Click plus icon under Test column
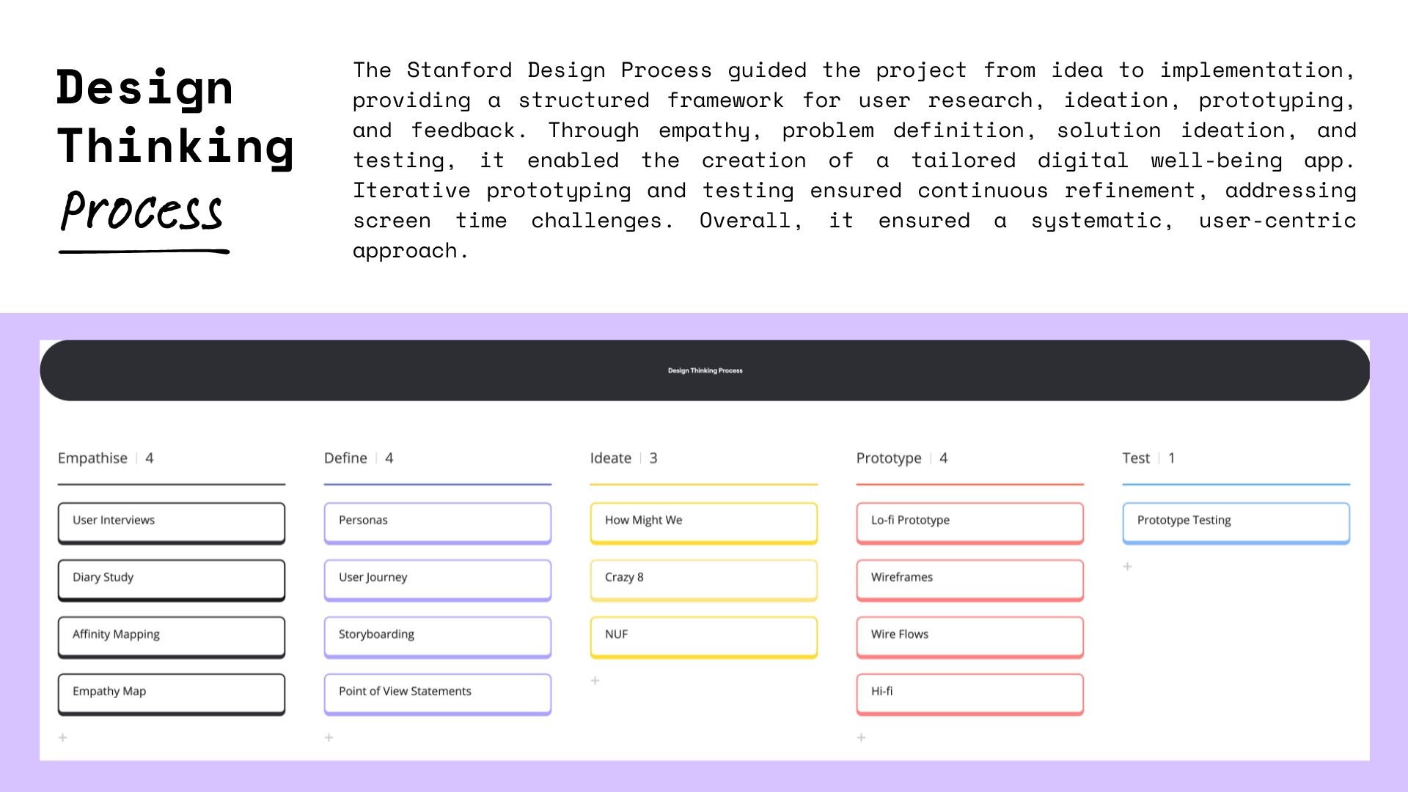 tap(1128, 566)
